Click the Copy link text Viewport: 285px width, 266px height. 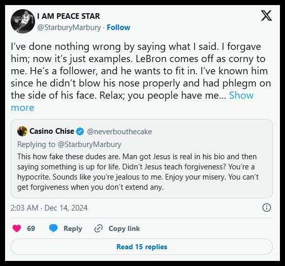pyautogui.click(x=124, y=228)
